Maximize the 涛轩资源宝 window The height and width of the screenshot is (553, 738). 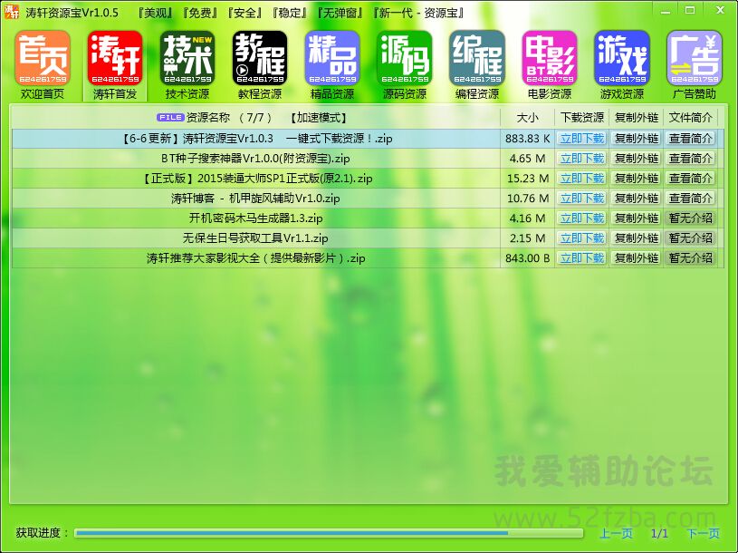pos(690,10)
